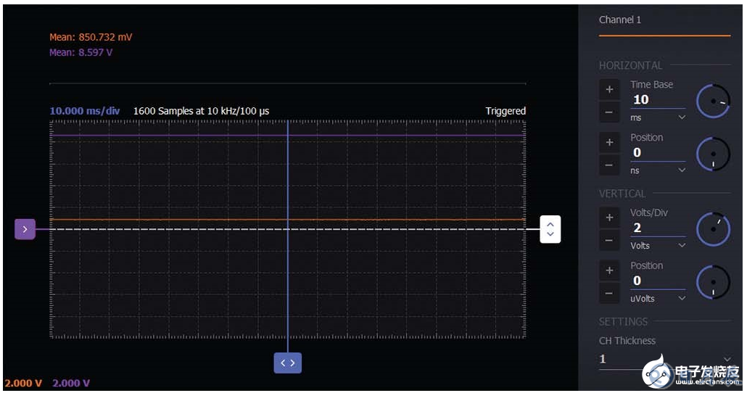Viewport: 747px width, 393px height.
Task: Expand the Vertical Position uVolts dropdown
Action: (x=657, y=299)
